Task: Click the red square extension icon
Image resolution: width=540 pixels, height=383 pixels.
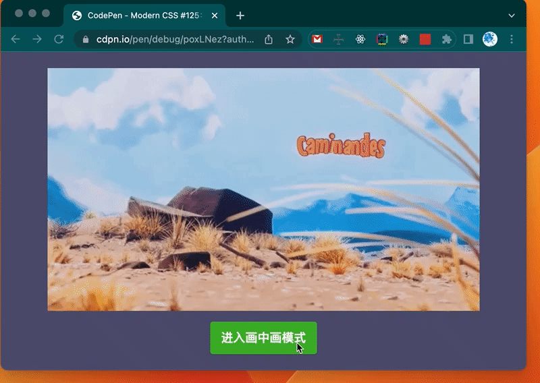Action: pos(425,39)
